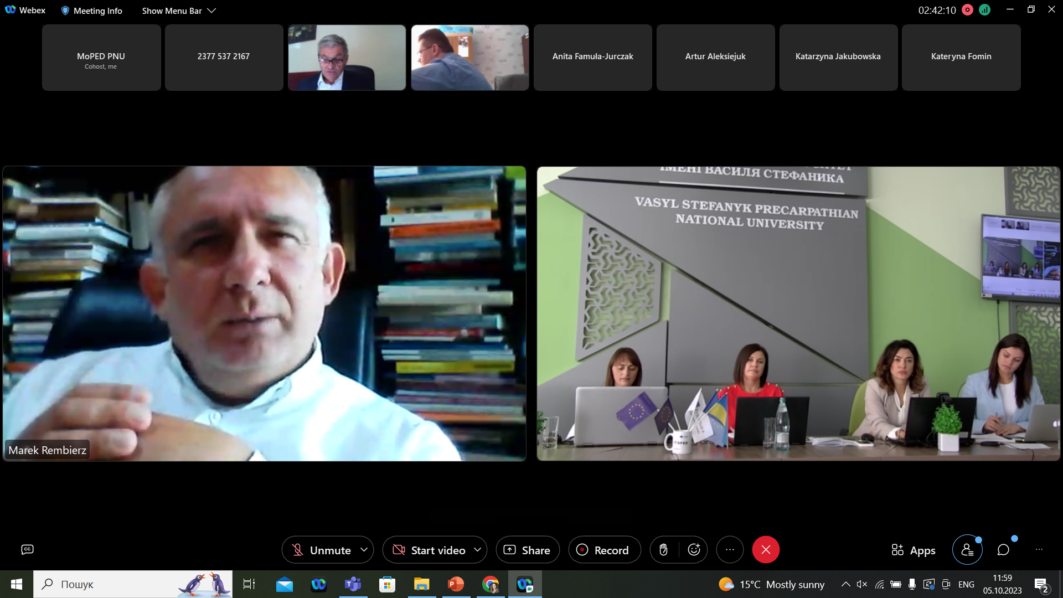Open the Apps panel

(x=913, y=550)
